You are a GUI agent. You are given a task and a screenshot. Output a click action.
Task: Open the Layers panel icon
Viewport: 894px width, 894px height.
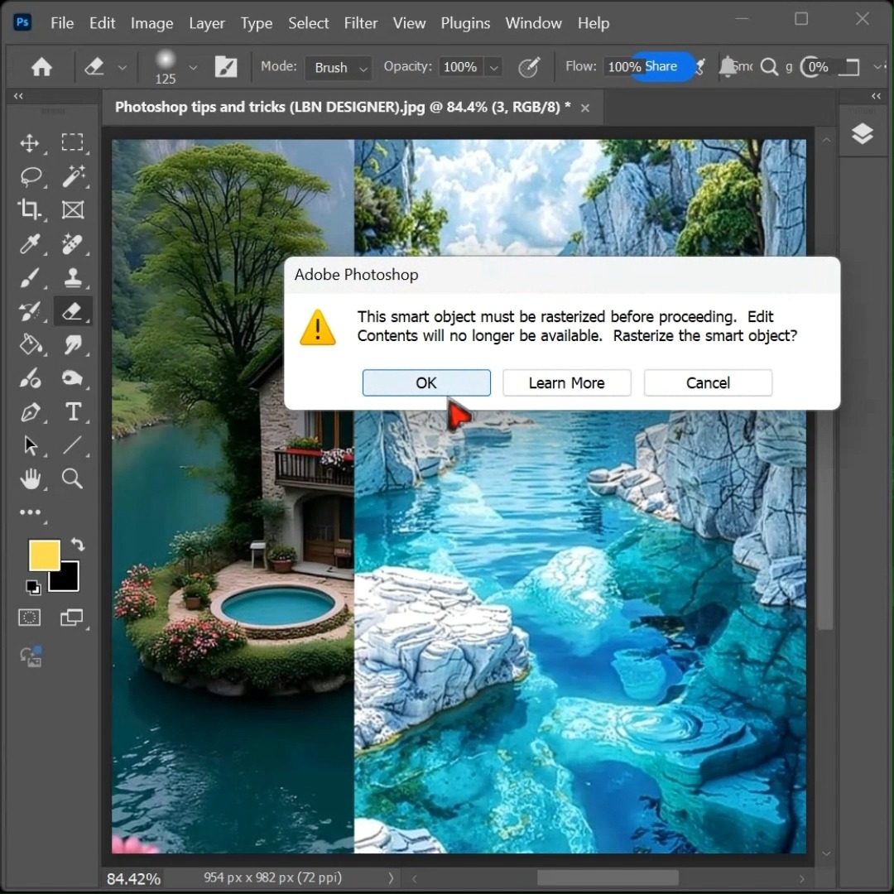(x=862, y=134)
